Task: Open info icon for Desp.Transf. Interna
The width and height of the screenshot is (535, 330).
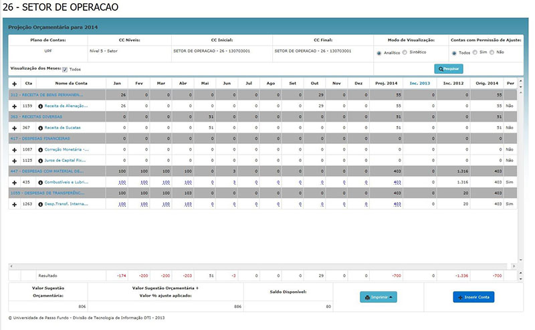Action: [x=40, y=205]
